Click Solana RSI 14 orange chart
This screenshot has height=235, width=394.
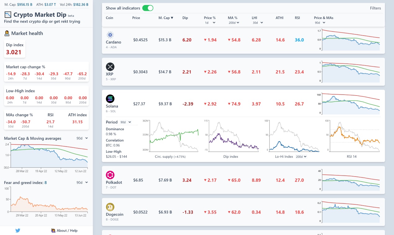(x=352, y=135)
